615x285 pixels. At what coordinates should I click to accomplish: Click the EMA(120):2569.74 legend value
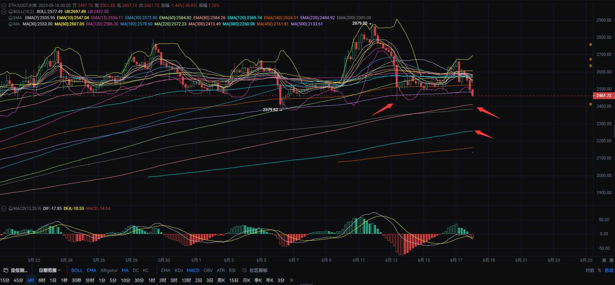(x=245, y=18)
